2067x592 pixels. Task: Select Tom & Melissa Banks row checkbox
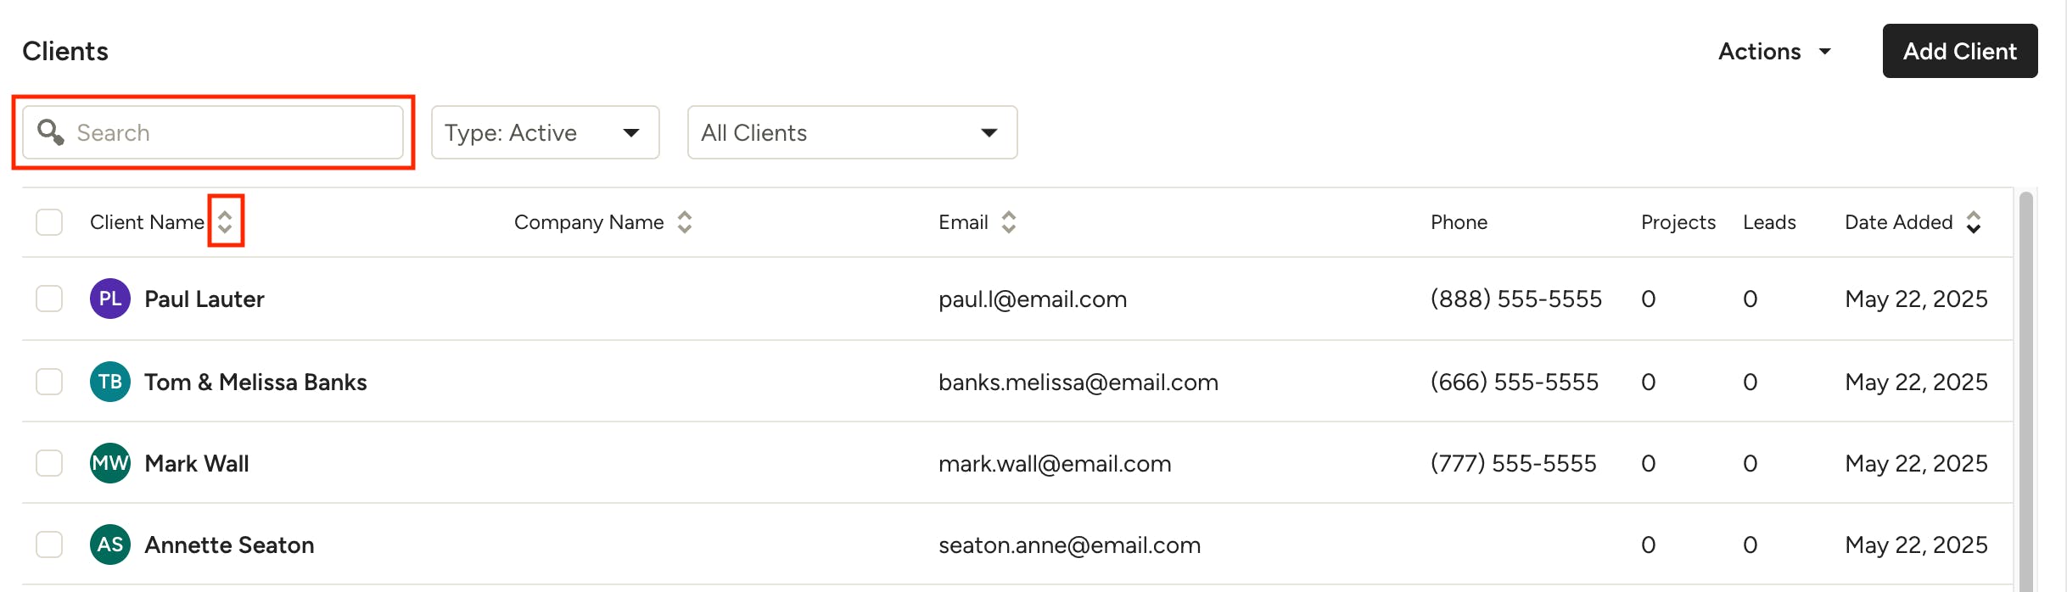pyautogui.click(x=49, y=382)
